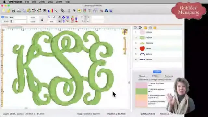Viewport: 208px width, 117px height.
Task: Select object 2 Letters with green thumbnail
Action: point(157,38)
